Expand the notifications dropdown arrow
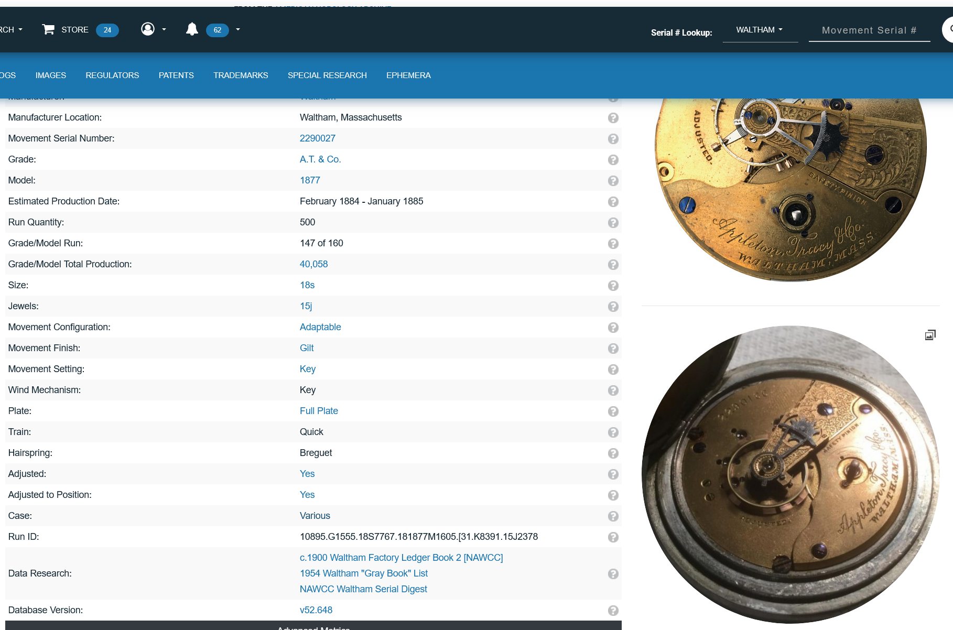The width and height of the screenshot is (953, 630). [238, 30]
